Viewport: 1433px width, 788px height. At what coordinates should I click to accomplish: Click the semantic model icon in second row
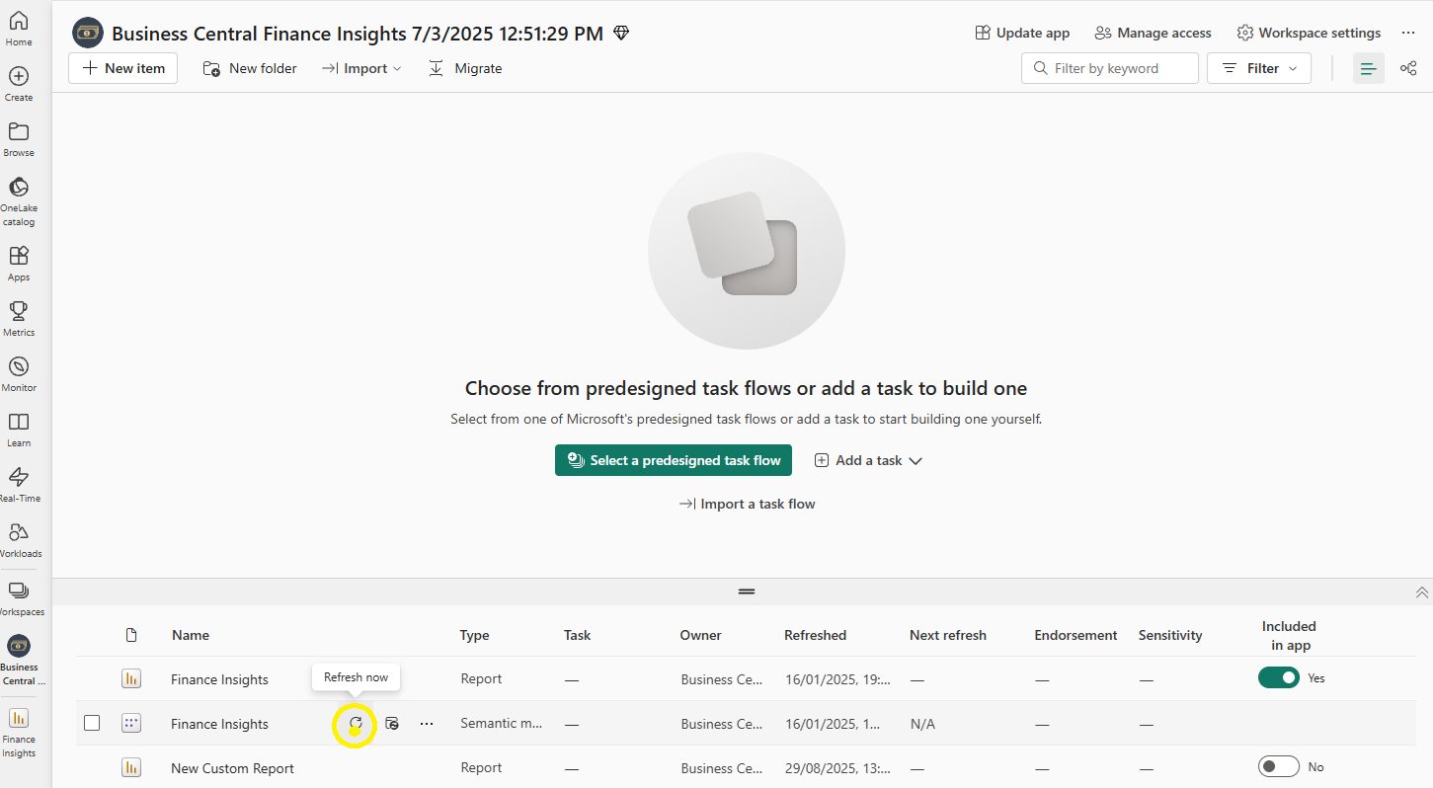click(131, 724)
